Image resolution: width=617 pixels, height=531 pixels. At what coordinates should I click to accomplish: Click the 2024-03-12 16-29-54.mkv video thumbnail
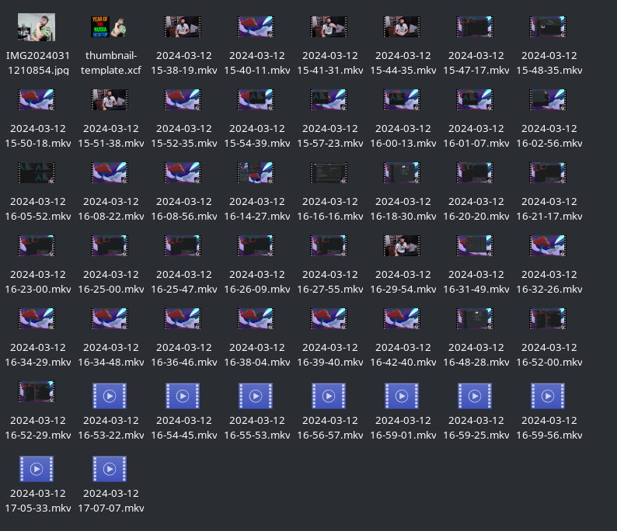click(402, 245)
